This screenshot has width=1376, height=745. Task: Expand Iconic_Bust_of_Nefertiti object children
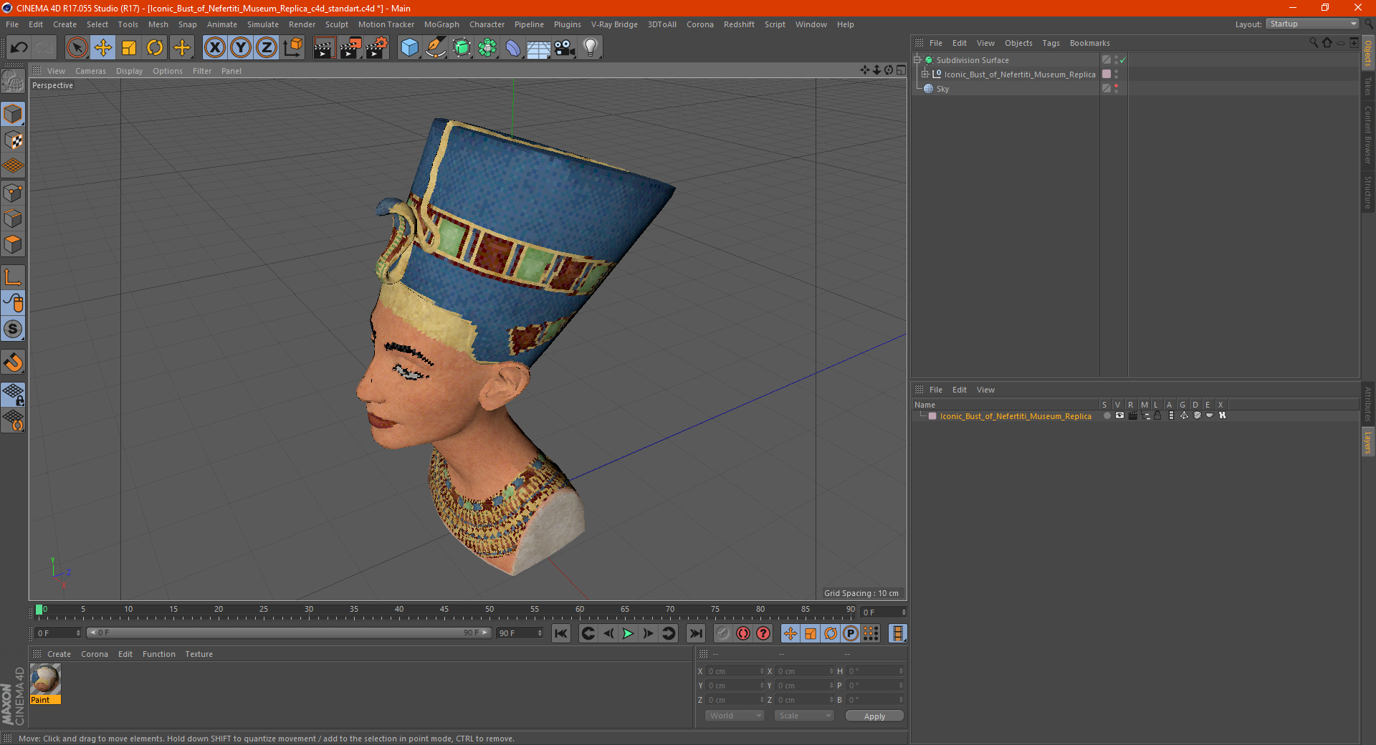(x=925, y=74)
